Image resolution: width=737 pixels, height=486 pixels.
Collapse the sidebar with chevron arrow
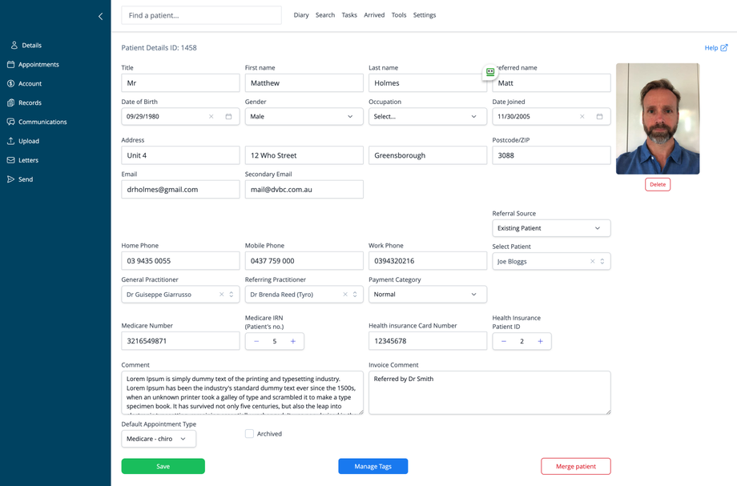pos(100,16)
